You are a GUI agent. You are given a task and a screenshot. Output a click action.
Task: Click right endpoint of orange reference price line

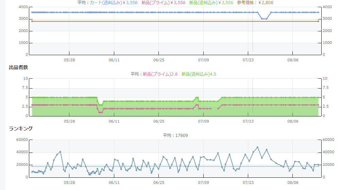(x=318, y=21)
